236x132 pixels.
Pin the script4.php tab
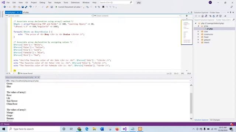click(18, 12)
